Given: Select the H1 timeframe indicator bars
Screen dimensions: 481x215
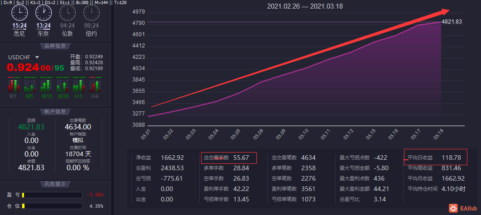Looking at the screenshot, I should 78,85.
